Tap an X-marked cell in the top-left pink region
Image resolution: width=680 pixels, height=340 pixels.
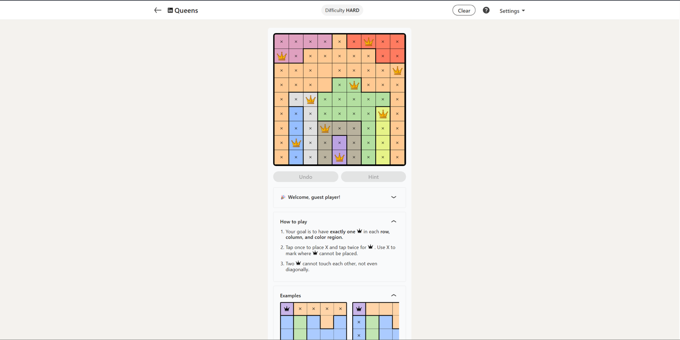[296, 41]
